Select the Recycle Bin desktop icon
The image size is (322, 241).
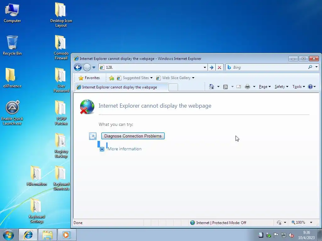click(x=12, y=45)
